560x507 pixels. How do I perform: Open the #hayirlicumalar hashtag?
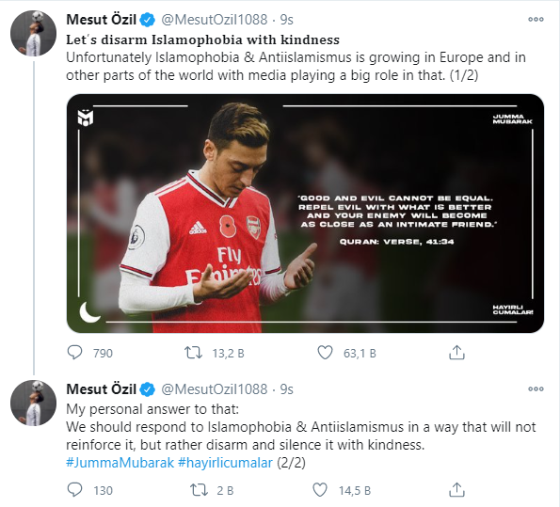[225, 463]
